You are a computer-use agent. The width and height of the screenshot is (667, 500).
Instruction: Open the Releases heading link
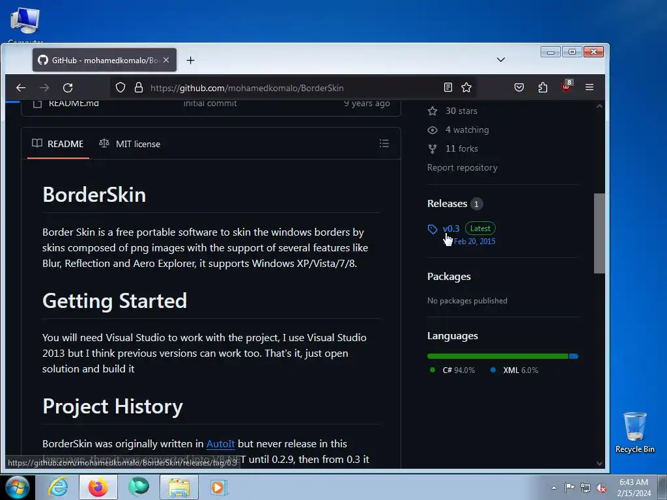tap(447, 204)
